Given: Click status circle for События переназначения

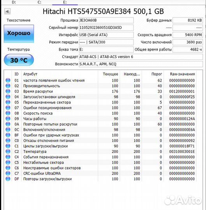Looking at the screenshot, I should [x=8, y=157].
